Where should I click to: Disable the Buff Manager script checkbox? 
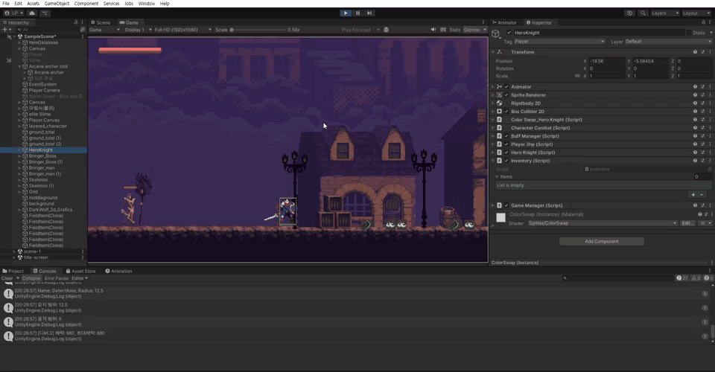pyautogui.click(x=506, y=136)
